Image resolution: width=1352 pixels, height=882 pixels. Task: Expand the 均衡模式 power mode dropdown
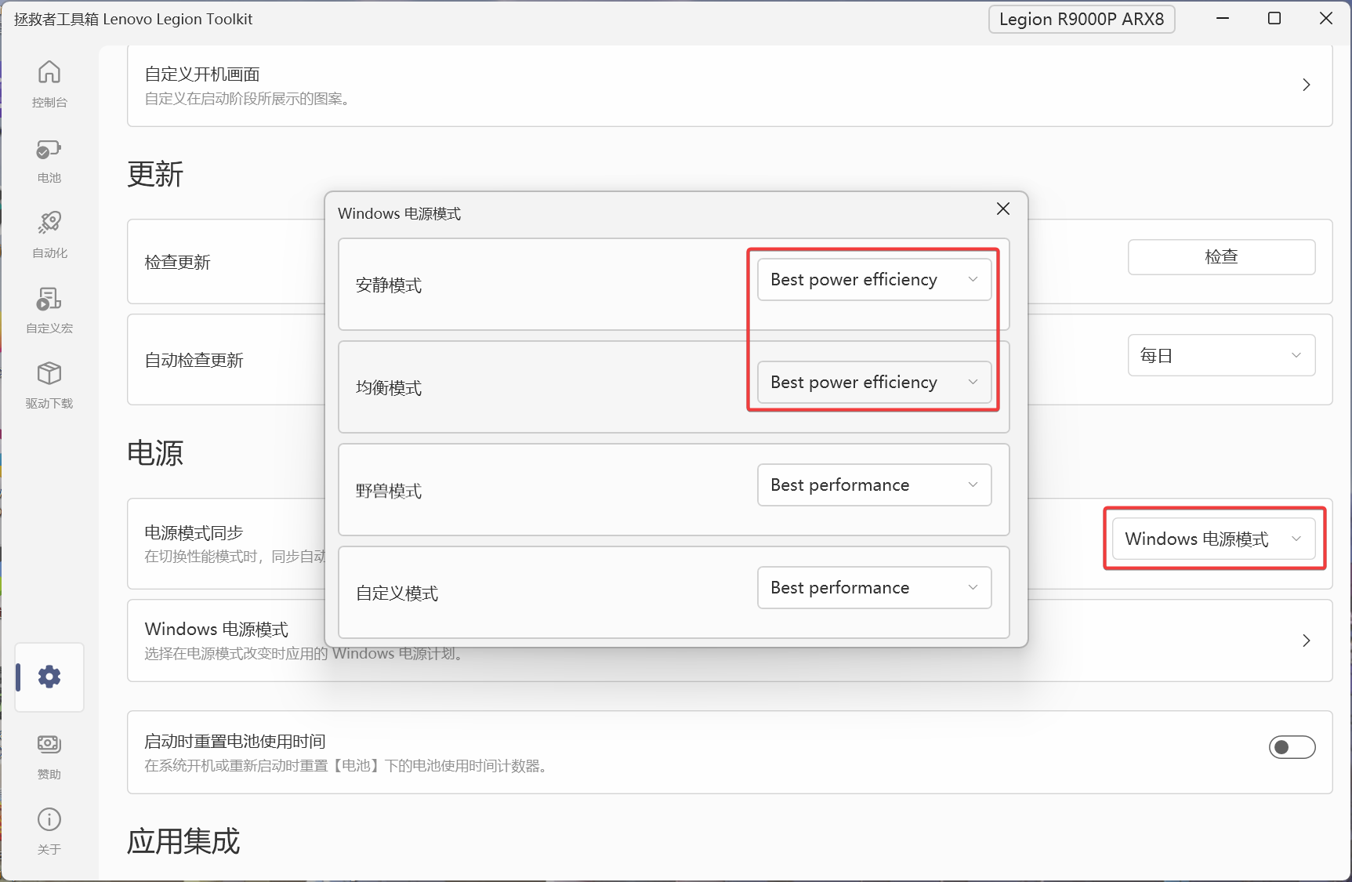coord(874,383)
